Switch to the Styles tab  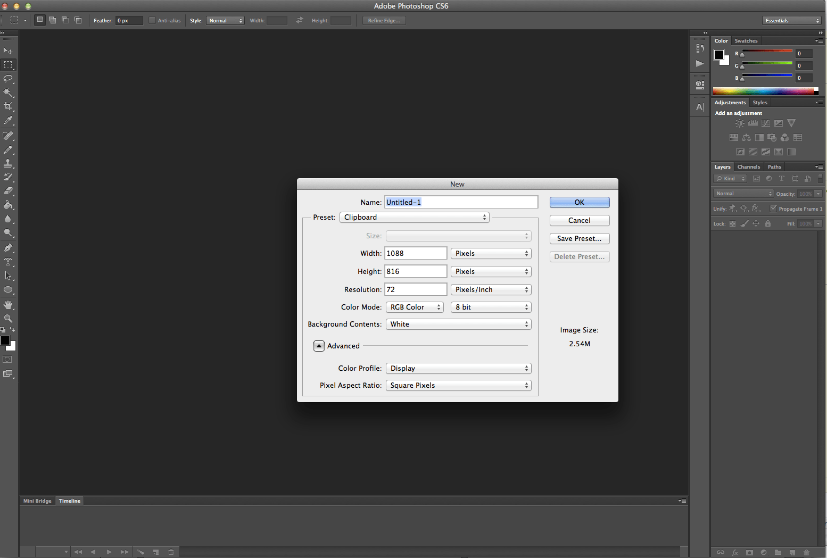click(x=759, y=103)
